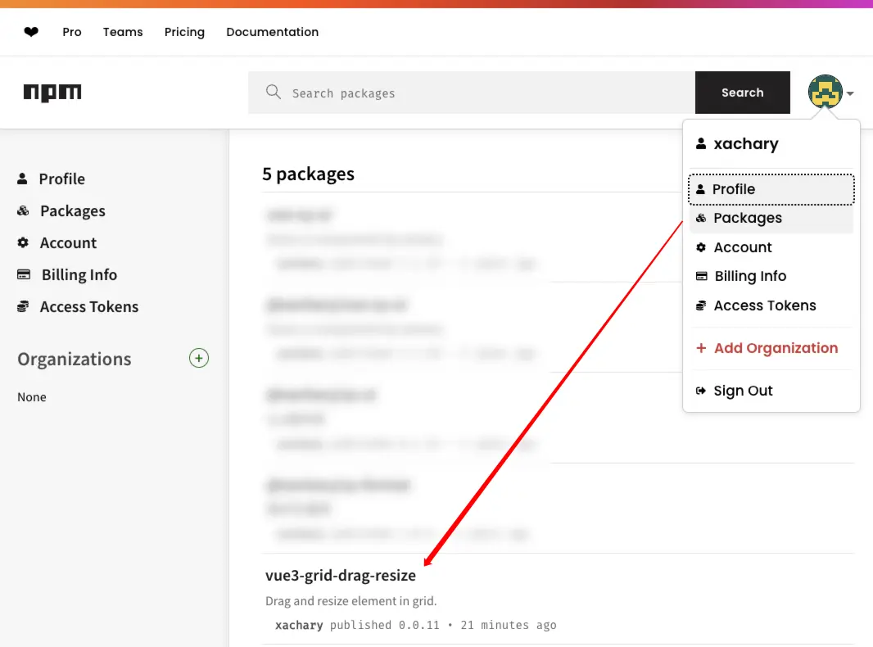
Task: Open Access Tokens in the left sidebar
Action: (x=89, y=307)
